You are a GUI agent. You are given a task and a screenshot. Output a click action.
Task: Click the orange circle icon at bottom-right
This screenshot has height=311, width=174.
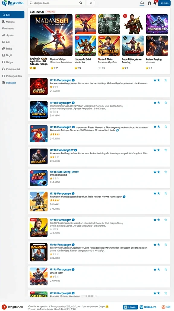(163, 307)
